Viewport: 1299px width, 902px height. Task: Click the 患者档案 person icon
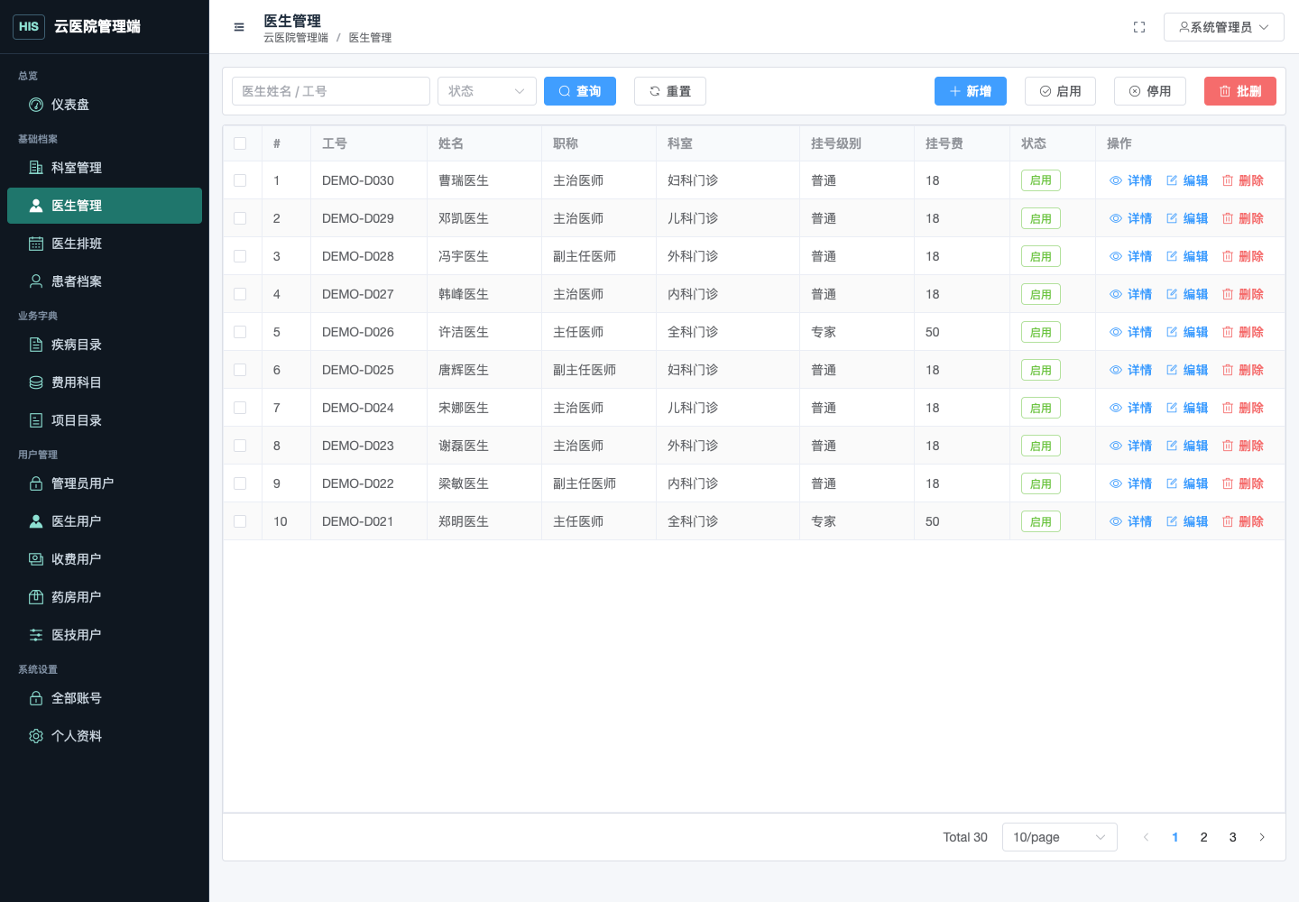point(36,281)
